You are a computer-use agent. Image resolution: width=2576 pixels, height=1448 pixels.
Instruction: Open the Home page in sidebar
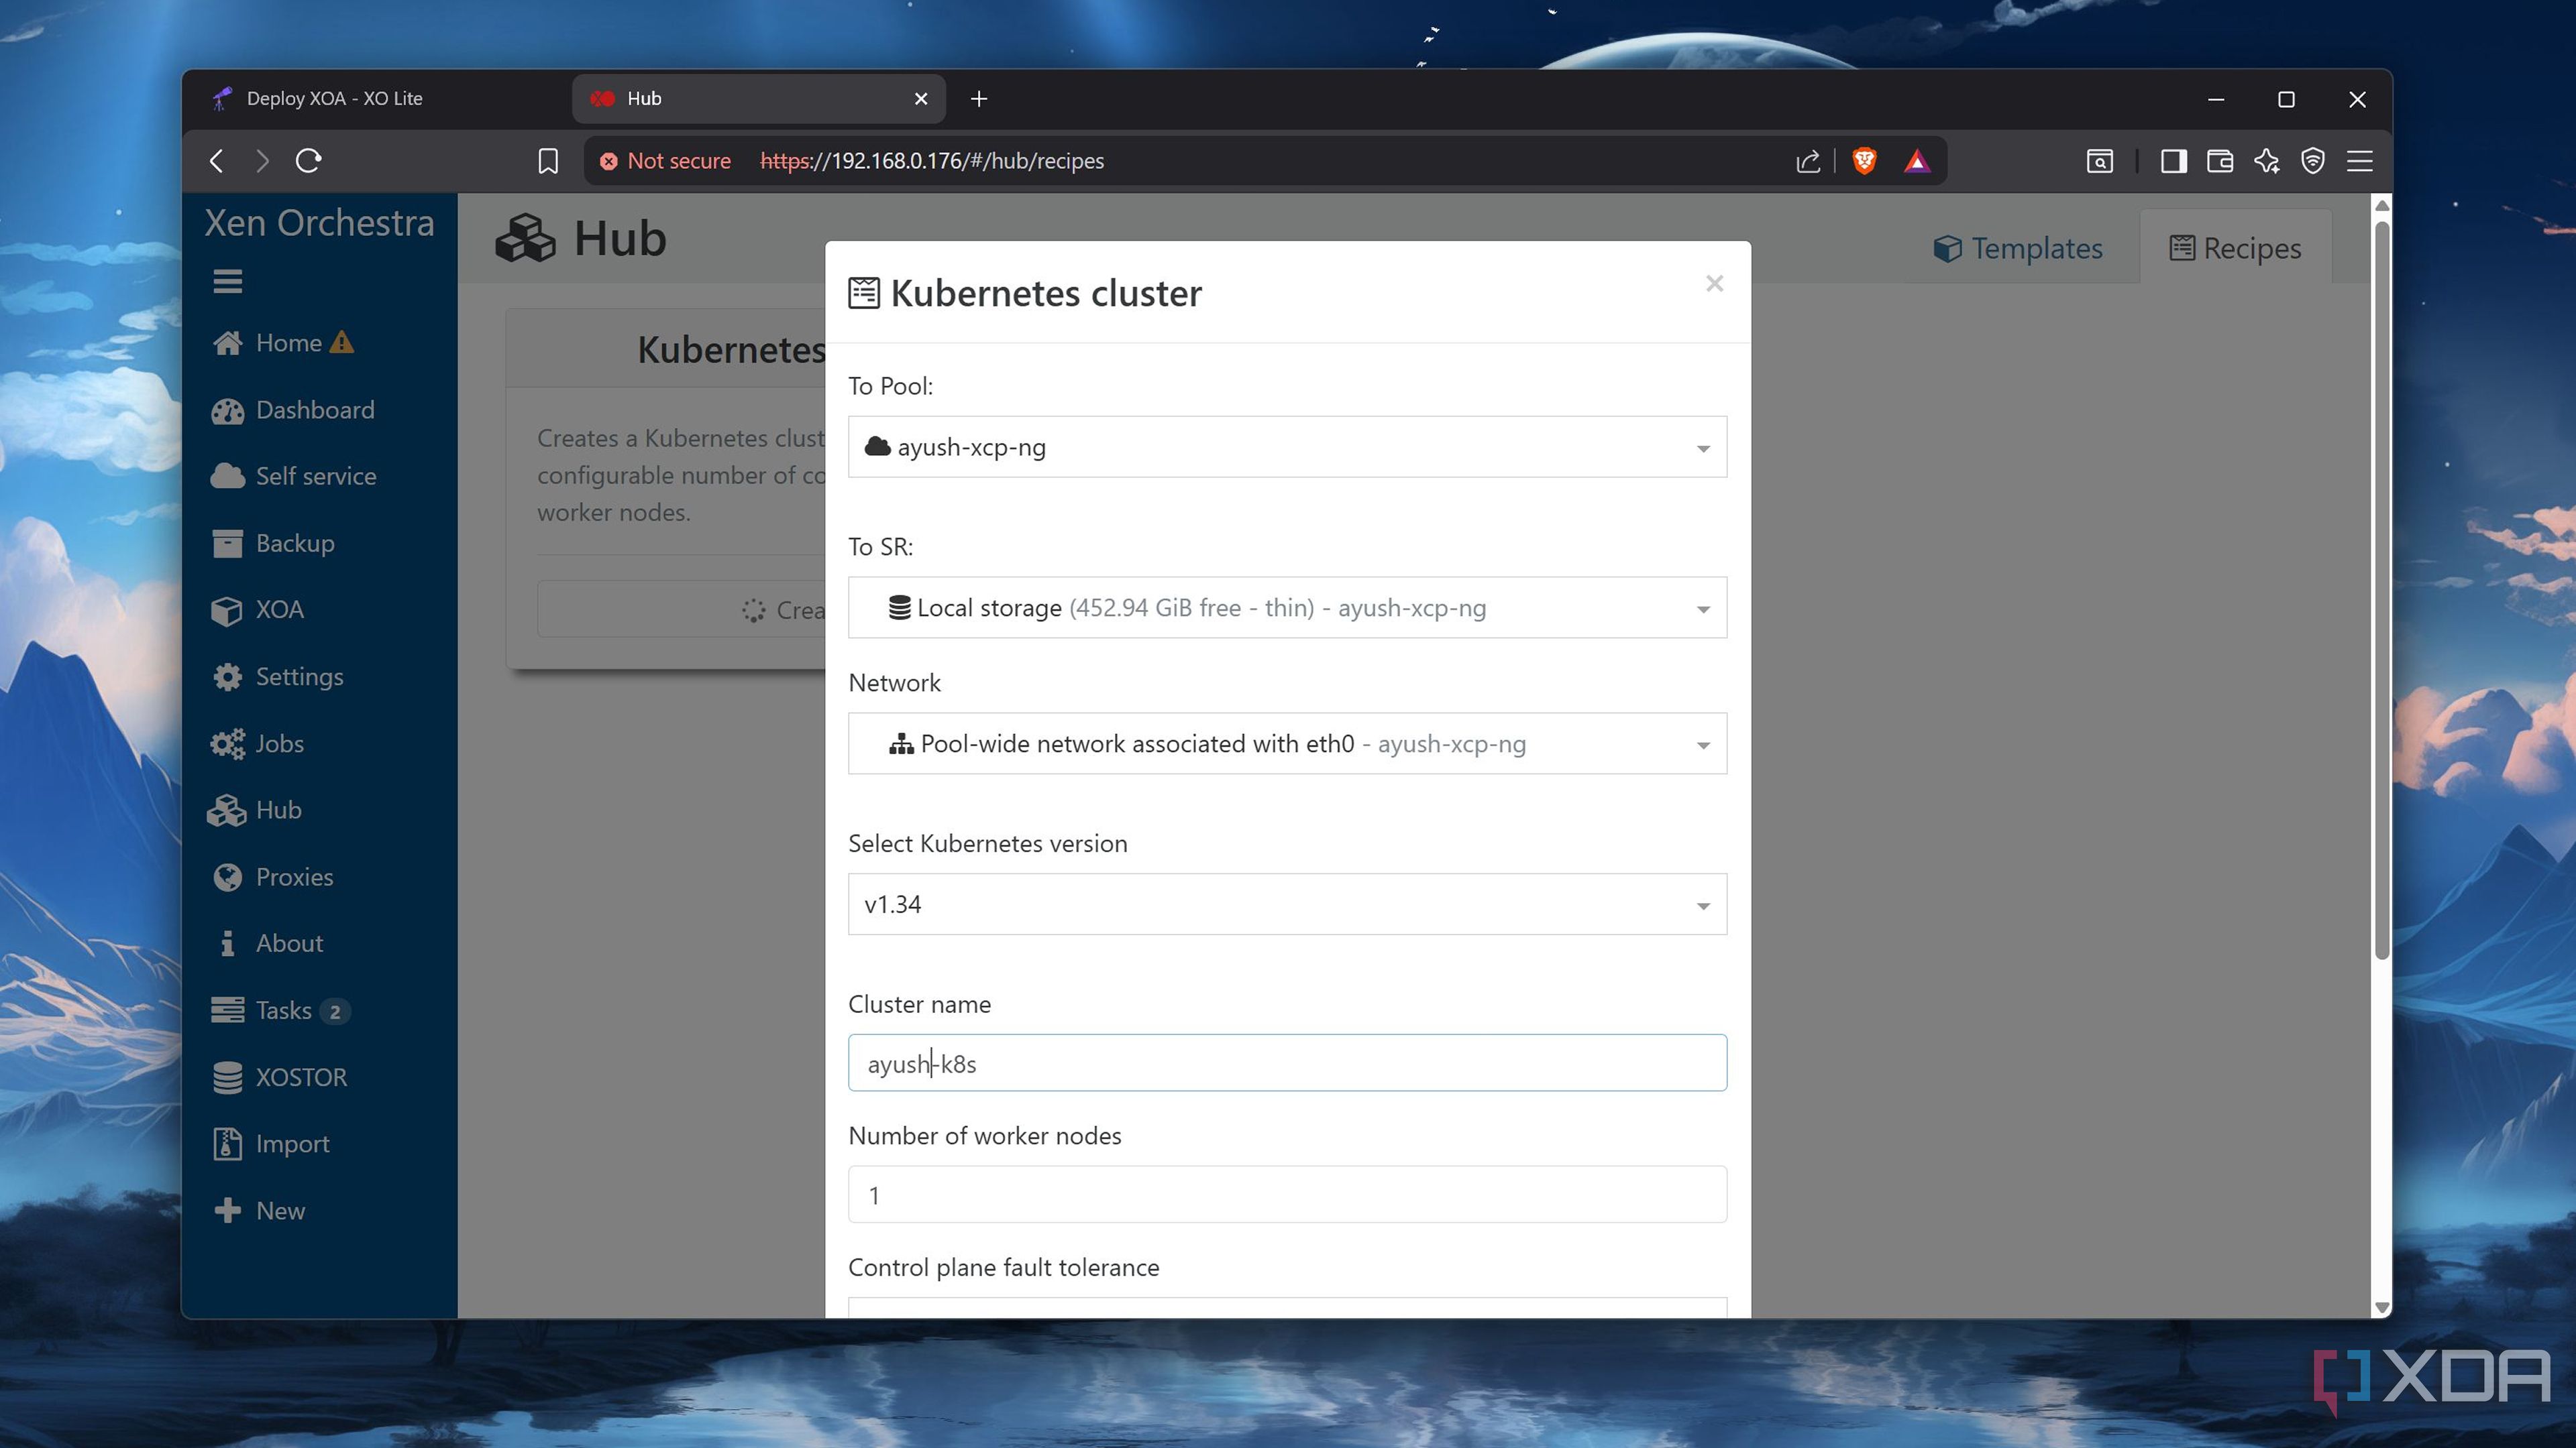(283, 343)
